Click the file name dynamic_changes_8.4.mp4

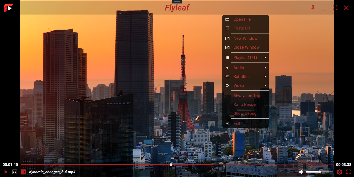pyautogui.click(x=52, y=172)
